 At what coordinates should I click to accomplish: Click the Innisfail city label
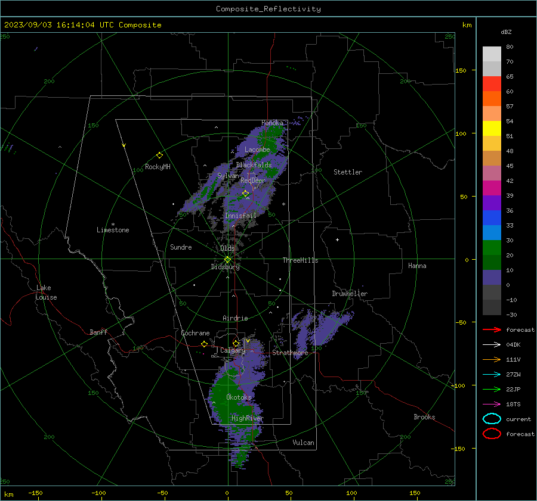[x=240, y=216]
